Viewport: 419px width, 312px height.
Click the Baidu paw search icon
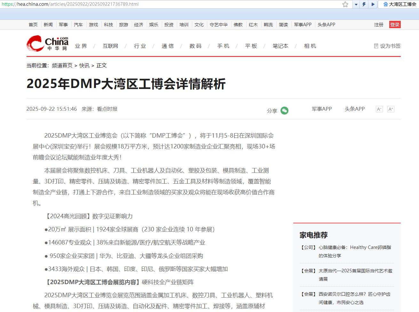(385, 4)
